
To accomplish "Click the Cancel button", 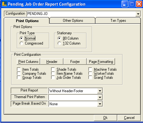I will (129, 118).
